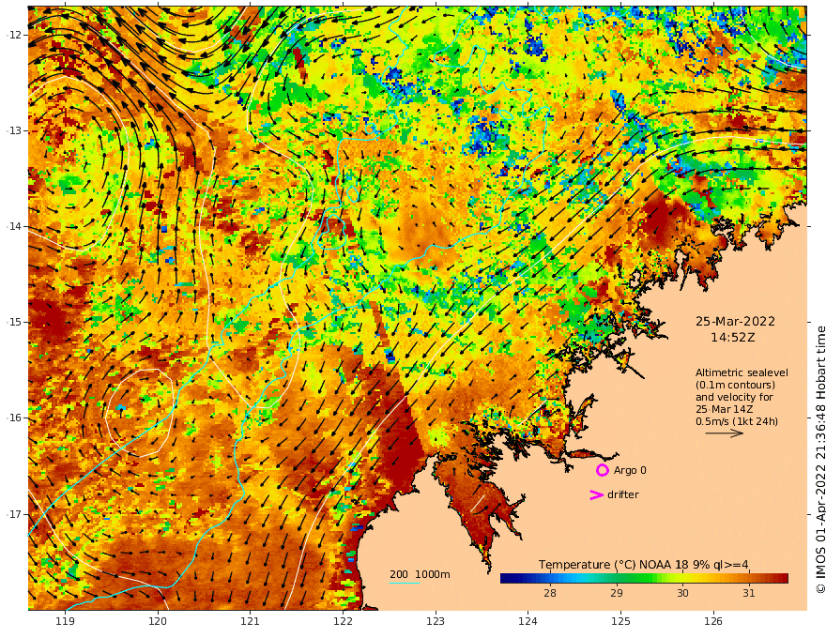826x638 pixels.
Task: Click the magenta drifter arrow legend symbol
Action: click(x=596, y=494)
